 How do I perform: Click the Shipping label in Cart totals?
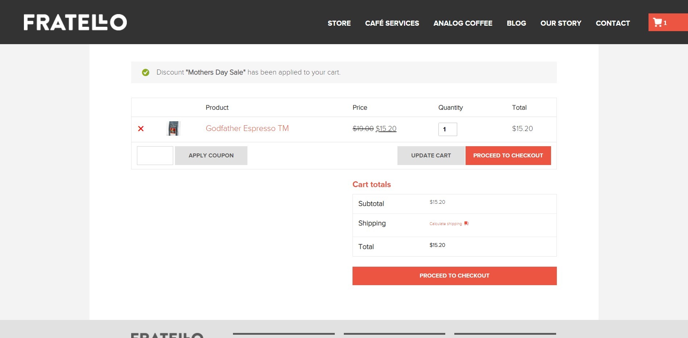(x=372, y=223)
